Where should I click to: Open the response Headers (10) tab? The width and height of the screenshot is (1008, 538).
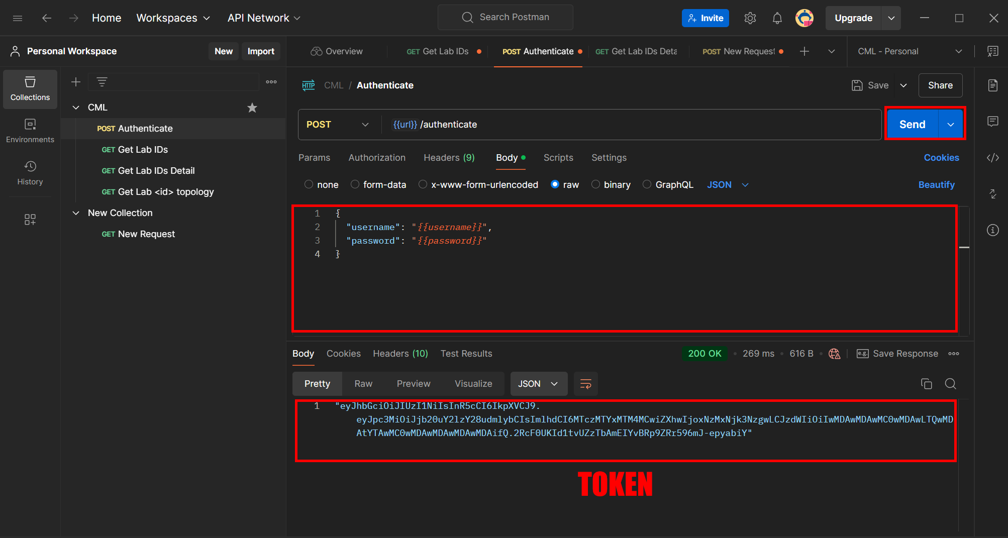click(400, 354)
